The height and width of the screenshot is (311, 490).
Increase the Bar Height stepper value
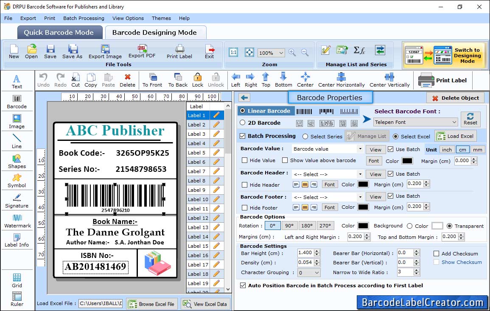click(317, 251)
